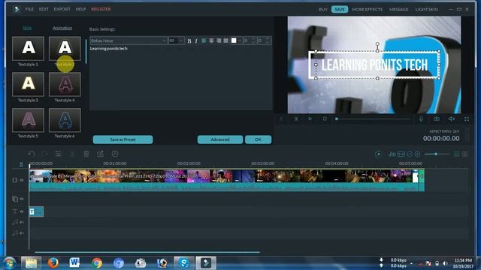Open the clock duration icon
Viewport: 481px width, 270px height.
pyautogui.click(x=115, y=154)
